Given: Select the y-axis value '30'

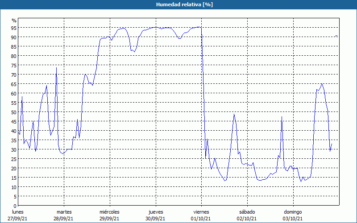Looking at the screenshot, I should click(x=14, y=150).
